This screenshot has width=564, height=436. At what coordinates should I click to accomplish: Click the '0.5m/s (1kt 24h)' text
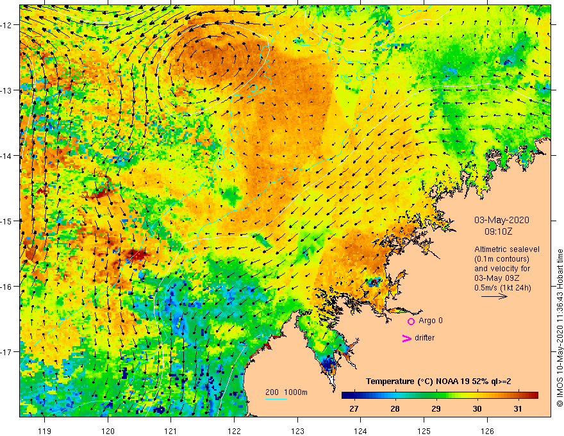(502, 288)
